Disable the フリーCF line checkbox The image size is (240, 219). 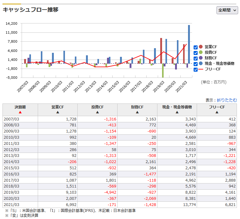tap(195, 69)
